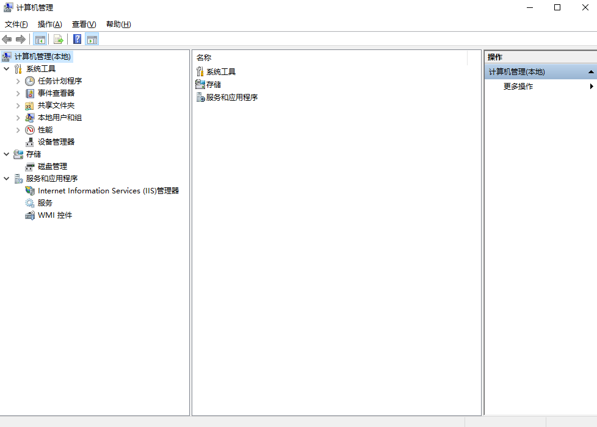This screenshot has height=427, width=597.
Task: Open WMI 控件 in the left tree
Action: (x=53, y=215)
